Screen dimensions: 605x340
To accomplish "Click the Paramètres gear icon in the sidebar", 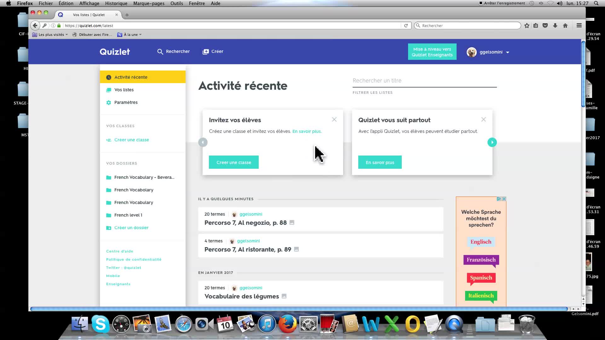I will pyautogui.click(x=109, y=103).
